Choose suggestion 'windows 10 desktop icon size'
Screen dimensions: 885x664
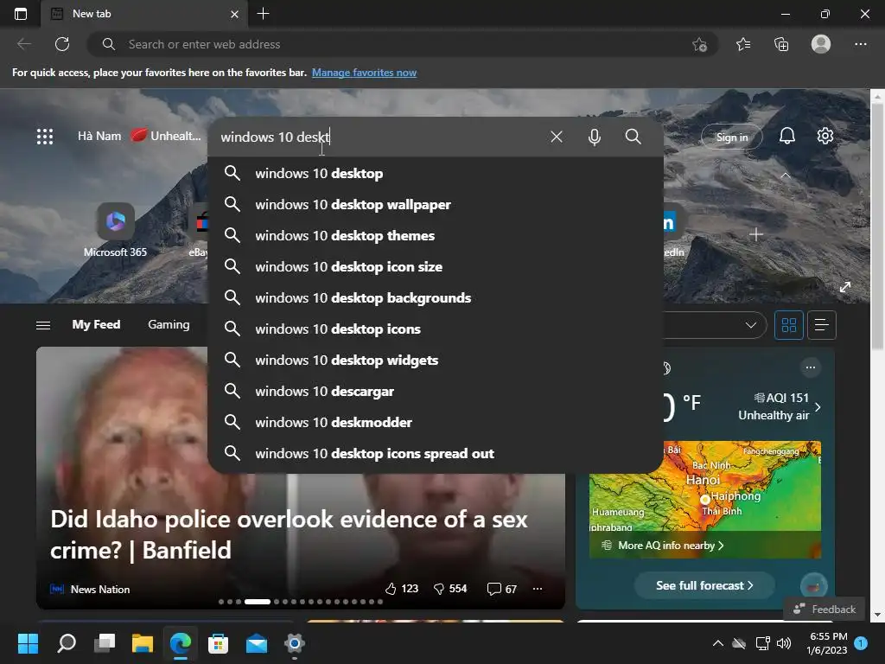[436, 266]
